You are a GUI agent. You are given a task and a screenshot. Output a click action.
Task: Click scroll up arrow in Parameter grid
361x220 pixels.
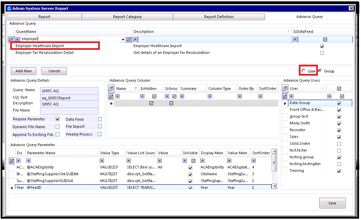(274, 151)
